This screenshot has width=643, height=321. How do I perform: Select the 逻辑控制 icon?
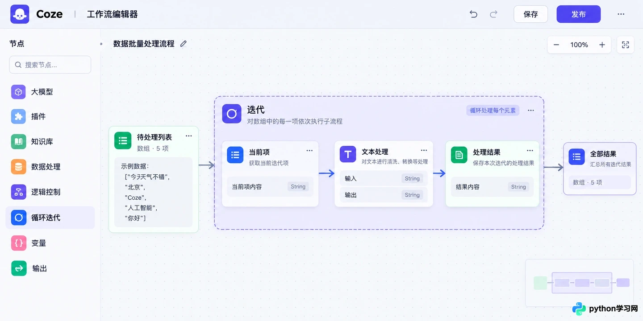pos(18,192)
